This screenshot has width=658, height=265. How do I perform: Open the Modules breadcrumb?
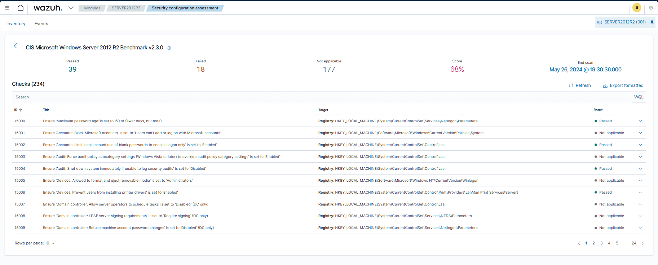pos(92,8)
